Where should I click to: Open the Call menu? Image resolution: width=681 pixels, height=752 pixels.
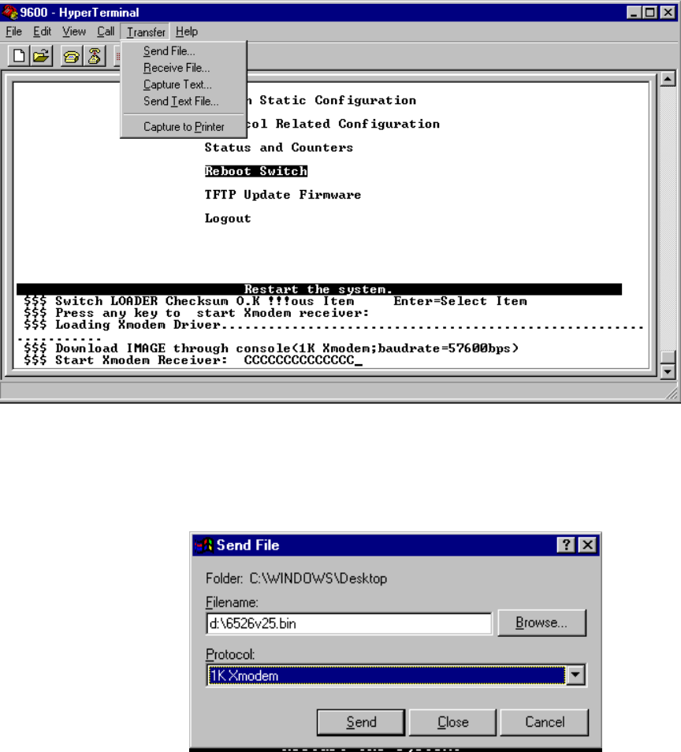click(x=106, y=32)
